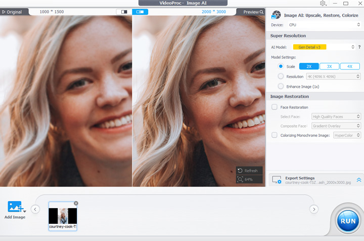This screenshot has height=241, width=364.
Task: Expand the Export Settings panel
Action: [x=358, y=179]
